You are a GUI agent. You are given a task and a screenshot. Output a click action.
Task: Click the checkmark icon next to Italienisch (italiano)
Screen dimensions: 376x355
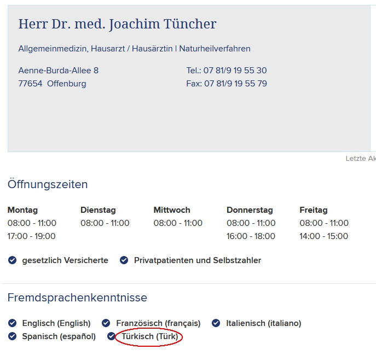(x=216, y=323)
